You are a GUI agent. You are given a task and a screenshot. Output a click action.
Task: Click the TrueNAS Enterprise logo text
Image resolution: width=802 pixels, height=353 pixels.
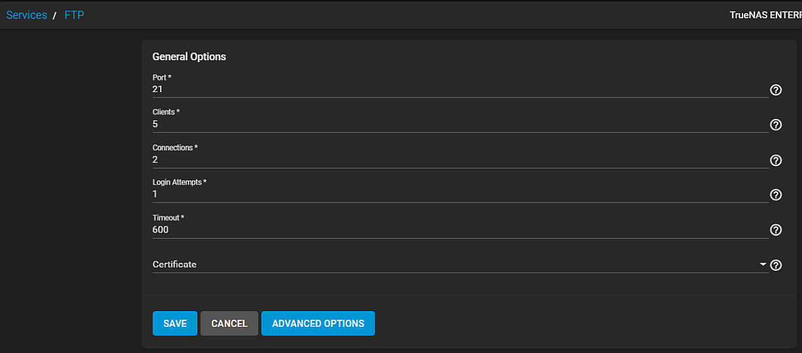point(765,15)
